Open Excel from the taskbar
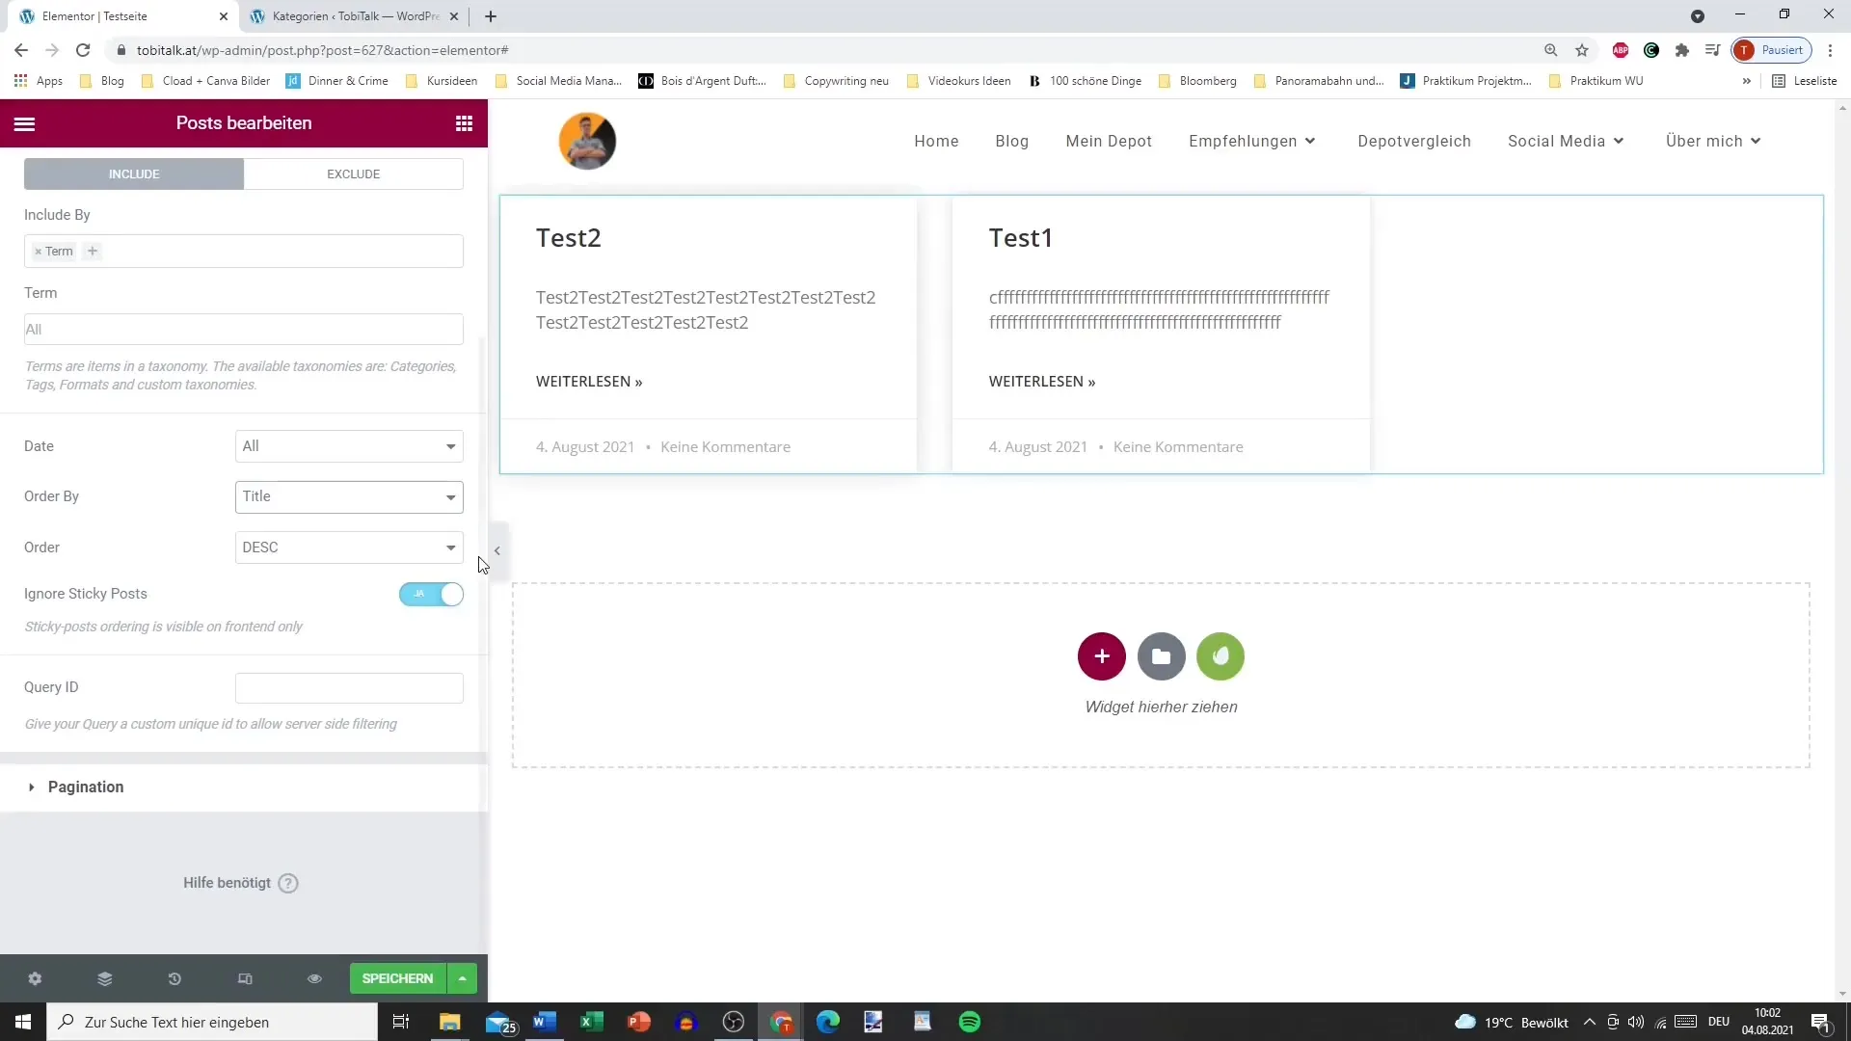 point(592,1022)
